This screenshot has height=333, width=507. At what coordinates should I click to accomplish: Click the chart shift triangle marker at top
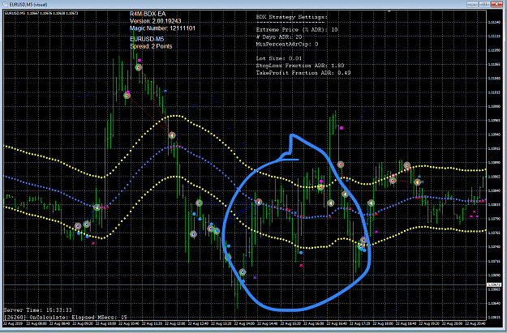(x=389, y=11)
